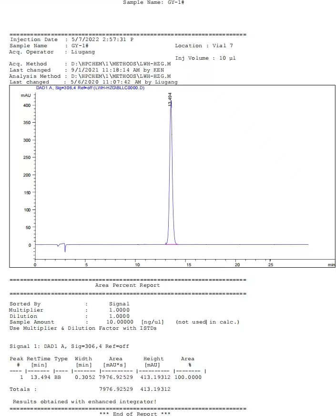Click the chart title 'DAD1 A, Sig=306,4 Ref=off'
This screenshot has width=336, height=418.
[90, 88]
